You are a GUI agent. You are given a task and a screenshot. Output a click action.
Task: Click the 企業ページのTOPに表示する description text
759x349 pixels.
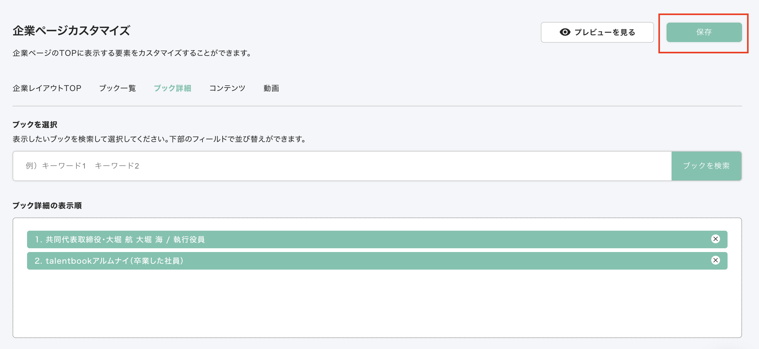(132, 53)
